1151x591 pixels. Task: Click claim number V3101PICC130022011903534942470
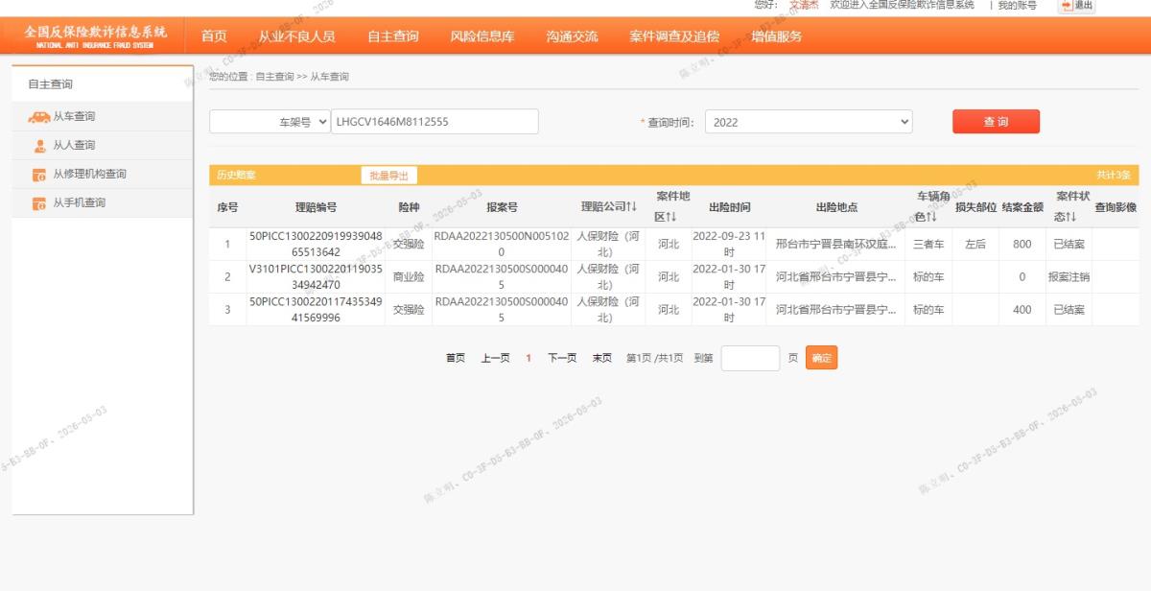point(316,276)
